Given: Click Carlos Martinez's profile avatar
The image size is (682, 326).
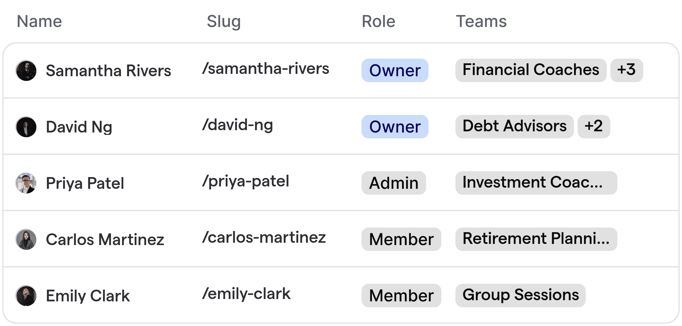Looking at the screenshot, I should [x=26, y=239].
